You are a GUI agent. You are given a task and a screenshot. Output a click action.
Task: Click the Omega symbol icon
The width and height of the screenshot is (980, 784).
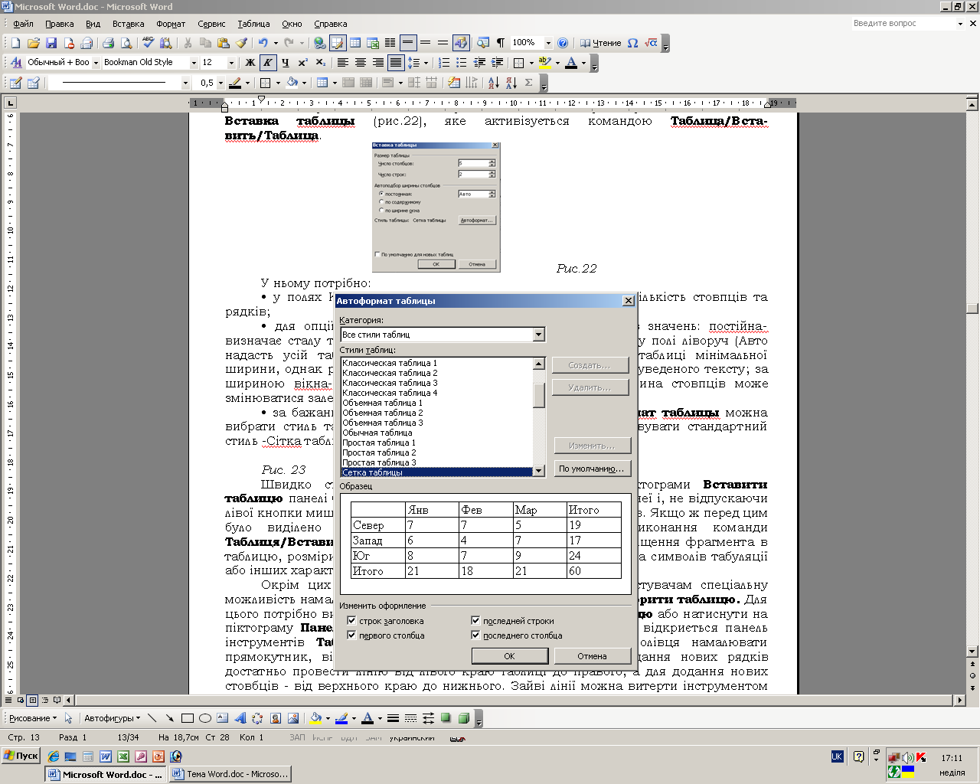click(x=632, y=43)
